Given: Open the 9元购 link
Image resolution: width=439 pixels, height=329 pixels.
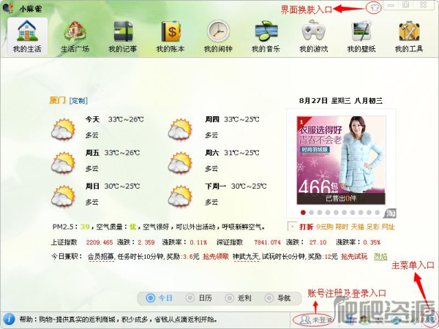Looking at the screenshot, I should tap(324, 227).
